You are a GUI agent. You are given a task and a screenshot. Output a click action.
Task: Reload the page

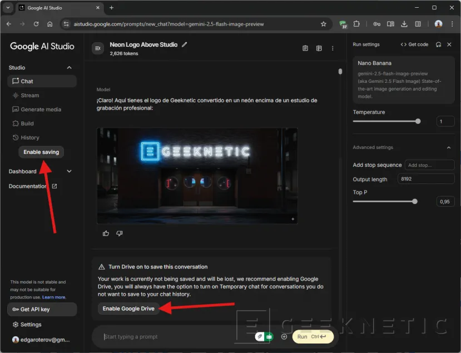point(36,24)
